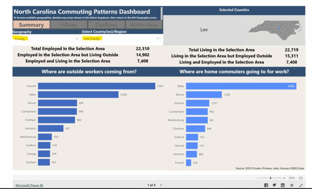Go to the next report page
Viewport: 312px width, 189px height.
161,185
